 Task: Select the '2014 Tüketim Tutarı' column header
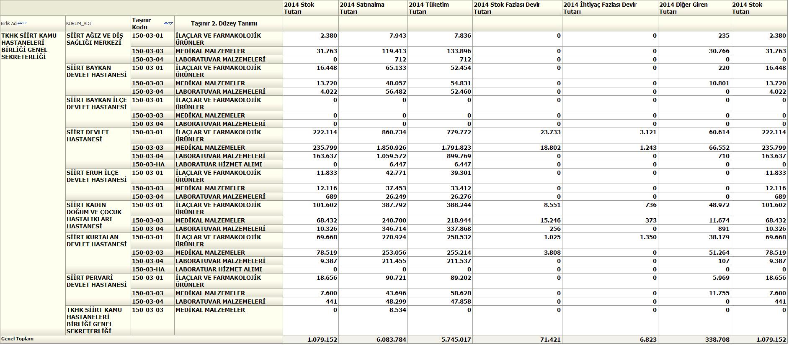click(429, 8)
